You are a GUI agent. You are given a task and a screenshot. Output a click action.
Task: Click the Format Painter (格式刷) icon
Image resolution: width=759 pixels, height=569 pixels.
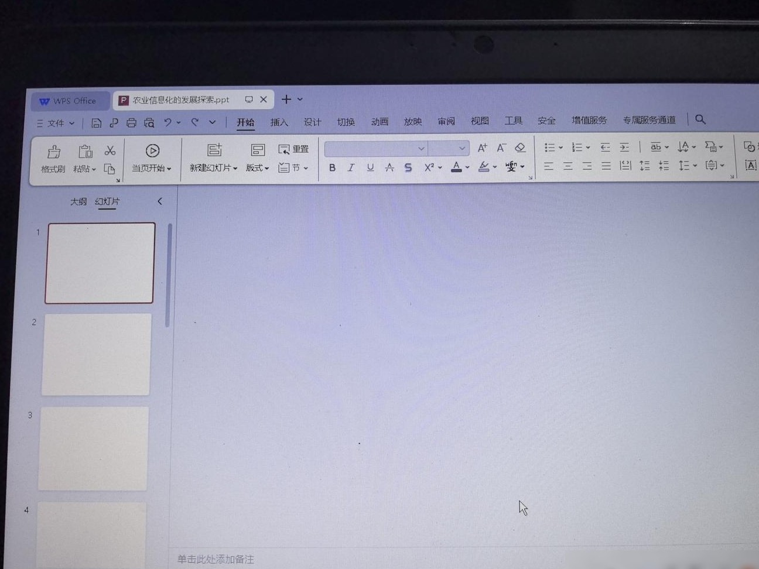click(54, 152)
